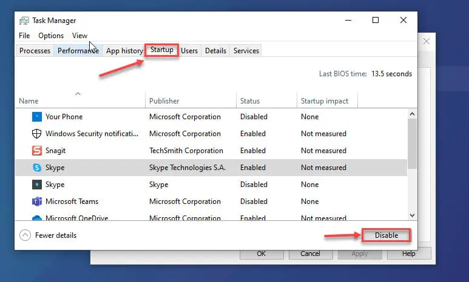Click the Enabled status for Snagit
This screenshot has height=282, width=469.
tap(253, 151)
